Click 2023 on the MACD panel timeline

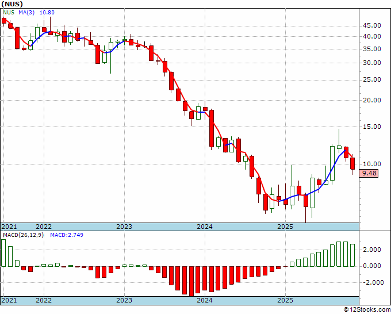tap(124, 300)
